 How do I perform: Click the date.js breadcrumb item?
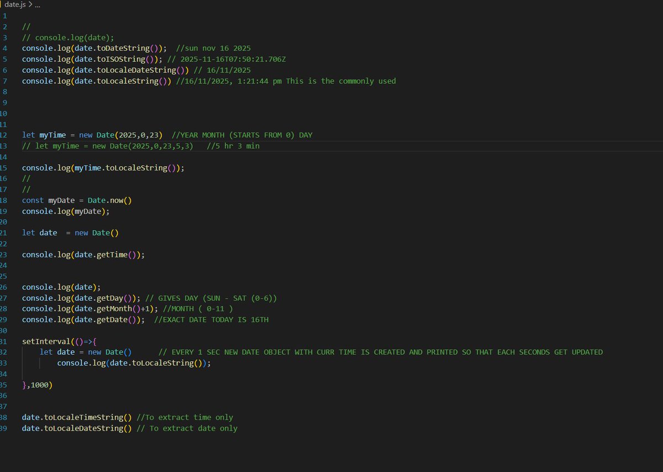pyautogui.click(x=14, y=4)
